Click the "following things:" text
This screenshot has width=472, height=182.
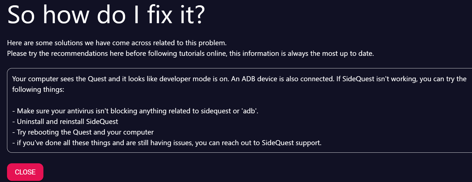pyautogui.click(x=38, y=89)
